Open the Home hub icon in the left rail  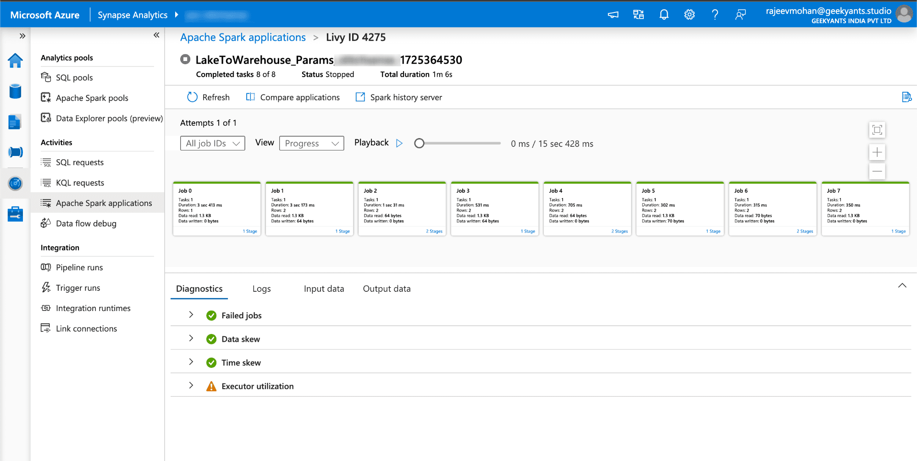pyautogui.click(x=15, y=61)
